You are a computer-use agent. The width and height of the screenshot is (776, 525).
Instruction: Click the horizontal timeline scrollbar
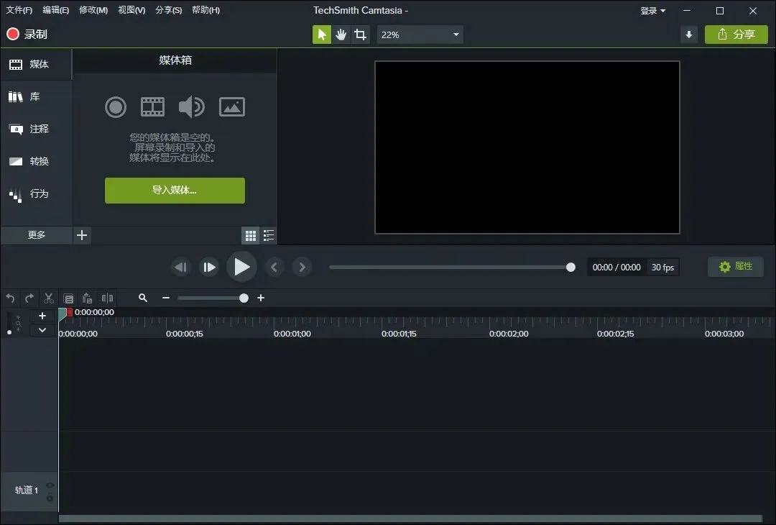[410, 519]
